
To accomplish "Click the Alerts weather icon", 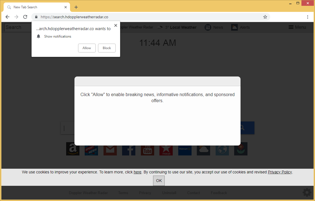I will pyautogui.click(x=234, y=27).
